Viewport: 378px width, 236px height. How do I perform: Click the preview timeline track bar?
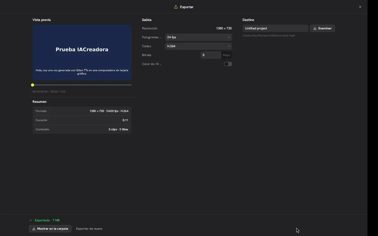point(82,85)
